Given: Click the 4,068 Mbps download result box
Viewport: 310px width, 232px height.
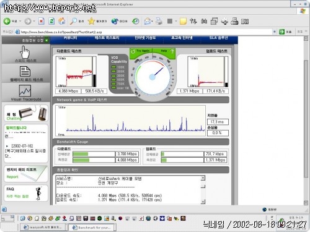Looking at the screenshot, I should tap(68, 91).
